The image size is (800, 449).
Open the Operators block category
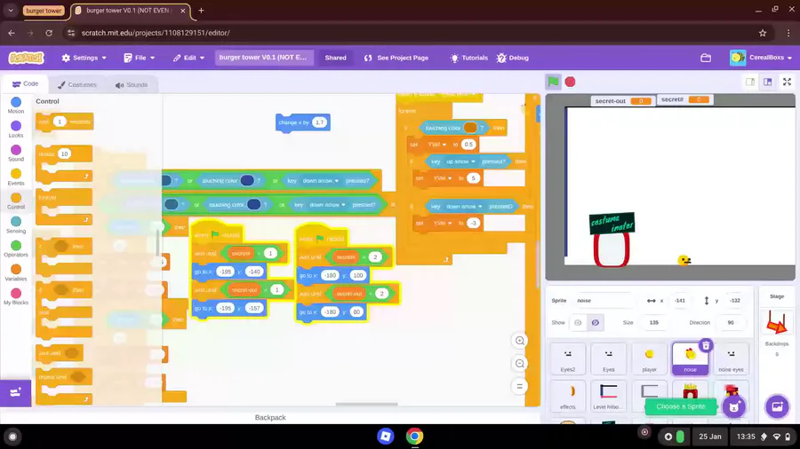tap(16, 249)
